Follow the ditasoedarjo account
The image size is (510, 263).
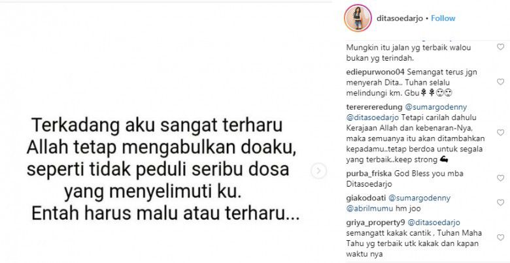click(443, 18)
